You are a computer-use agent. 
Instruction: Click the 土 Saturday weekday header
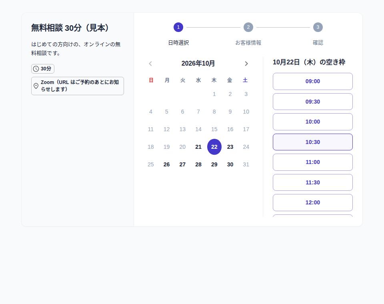(x=245, y=80)
